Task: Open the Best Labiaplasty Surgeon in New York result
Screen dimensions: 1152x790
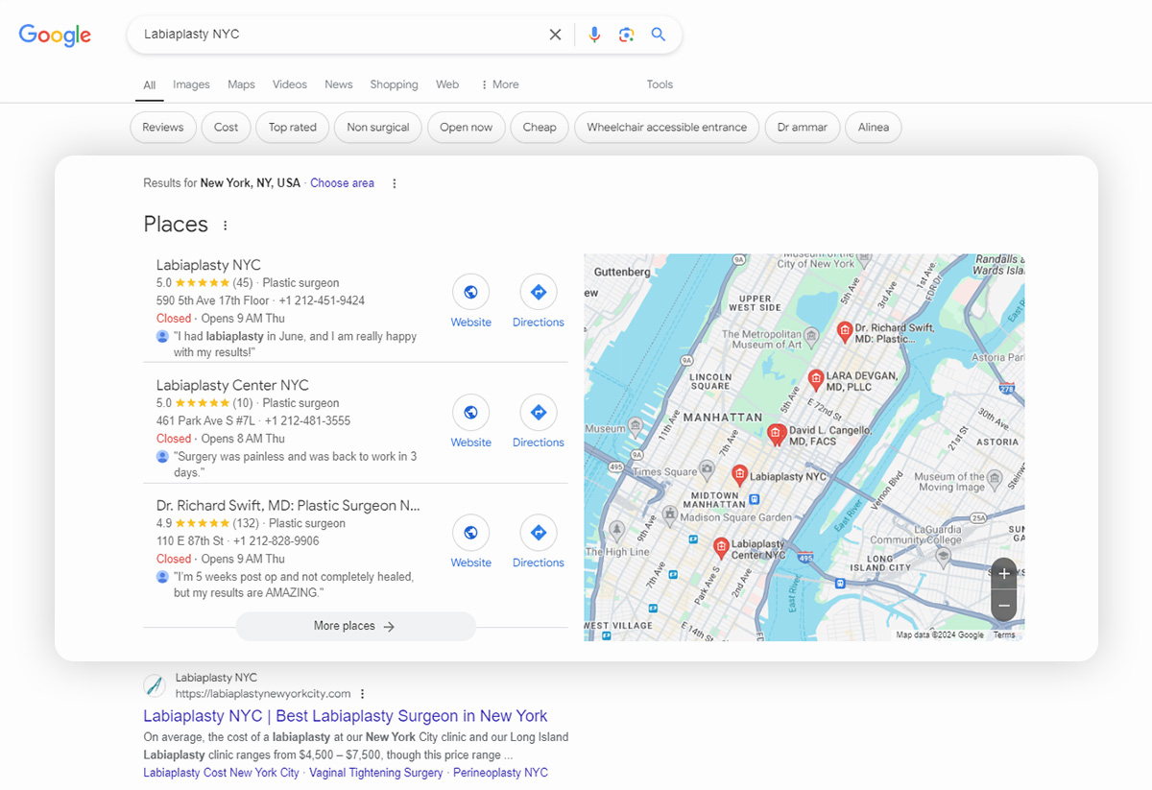Action: (346, 716)
